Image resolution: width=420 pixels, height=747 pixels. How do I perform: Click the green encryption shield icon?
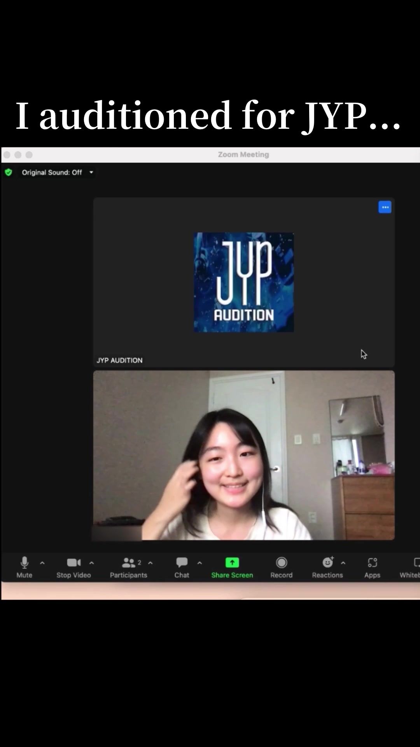pyautogui.click(x=9, y=172)
